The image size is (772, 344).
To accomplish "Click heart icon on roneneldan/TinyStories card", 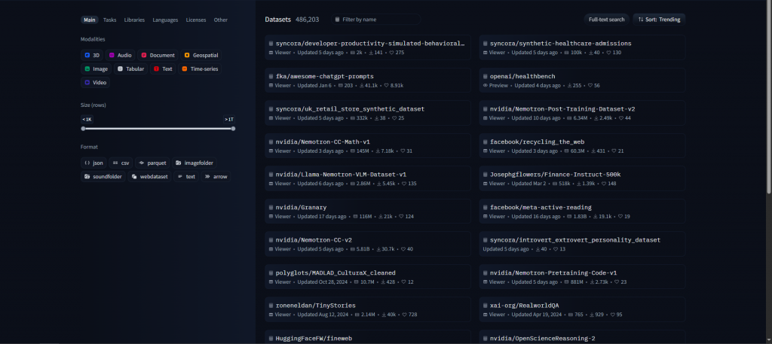I will tap(404, 315).
